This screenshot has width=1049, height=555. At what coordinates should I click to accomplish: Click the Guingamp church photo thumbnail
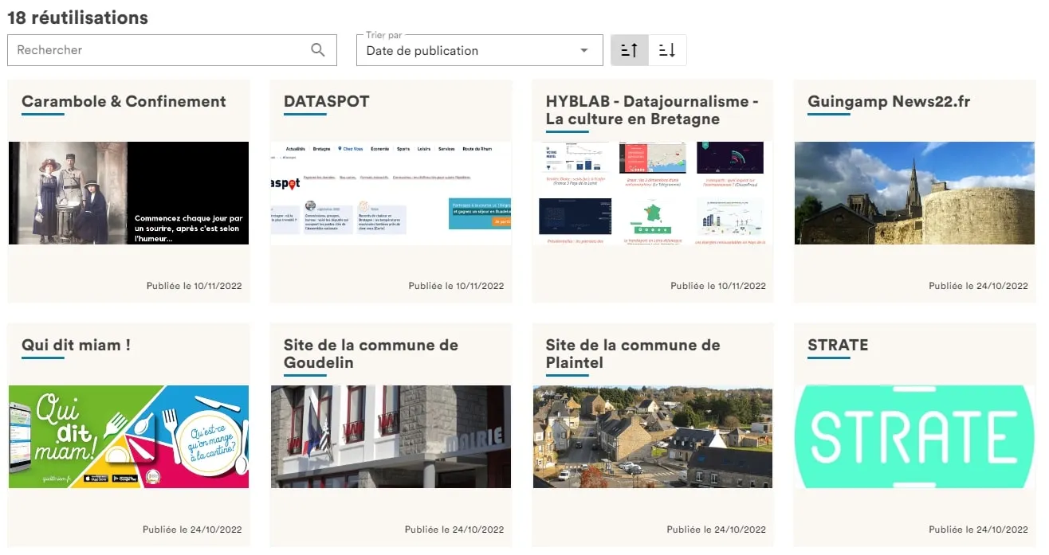click(914, 193)
